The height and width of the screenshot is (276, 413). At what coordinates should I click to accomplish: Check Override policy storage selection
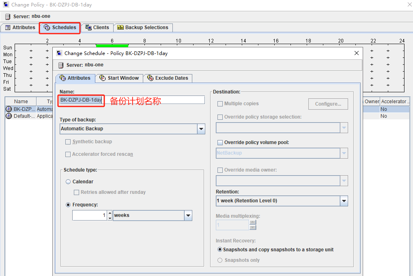[220, 117]
